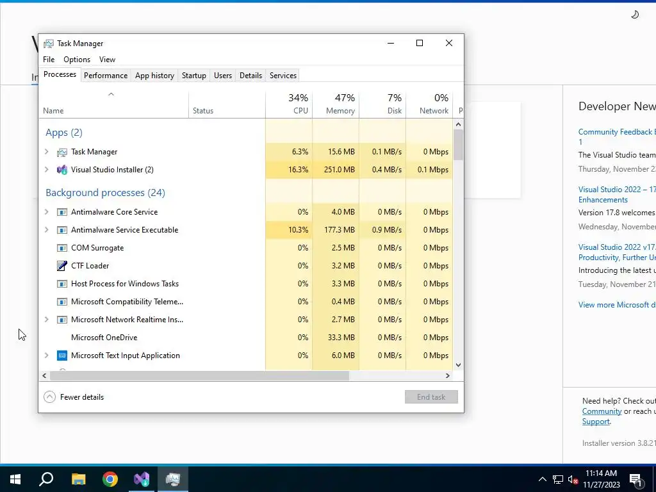Open the taskbar clock showing 11:14 AM
The image size is (656, 492).
coord(601,479)
